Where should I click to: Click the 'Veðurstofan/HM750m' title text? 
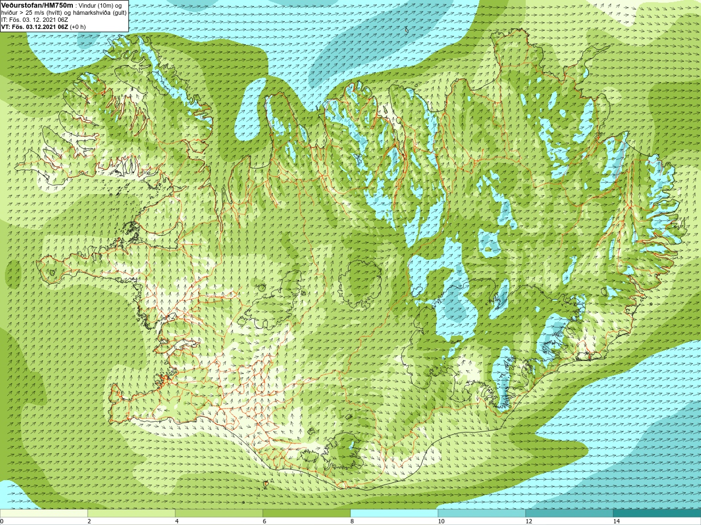[x=37, y=5]
